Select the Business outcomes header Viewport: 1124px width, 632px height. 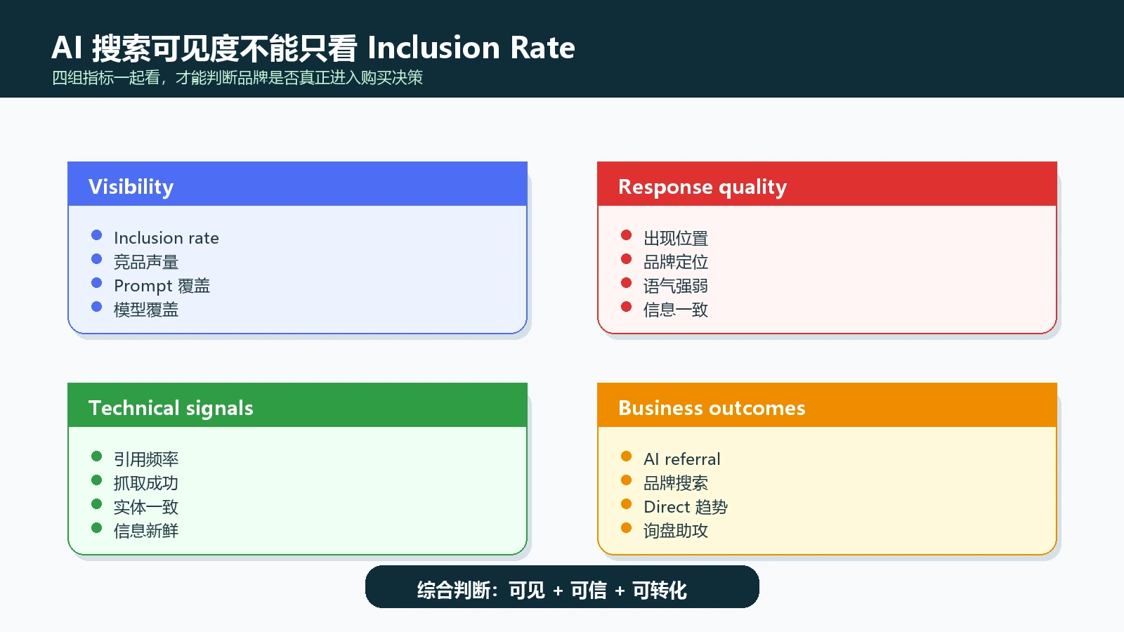828,405
